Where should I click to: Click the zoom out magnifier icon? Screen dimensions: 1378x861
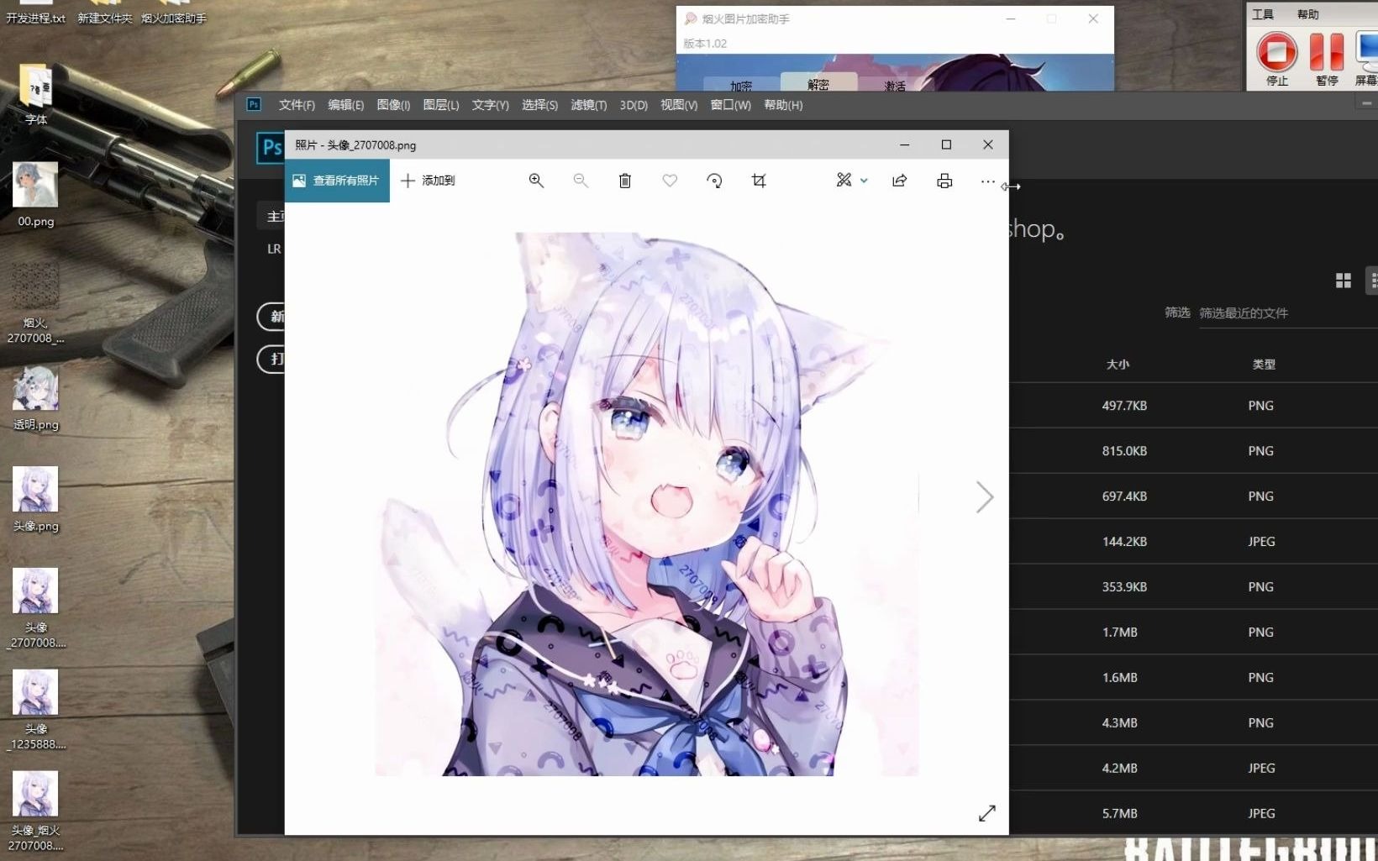click(581, 181)
